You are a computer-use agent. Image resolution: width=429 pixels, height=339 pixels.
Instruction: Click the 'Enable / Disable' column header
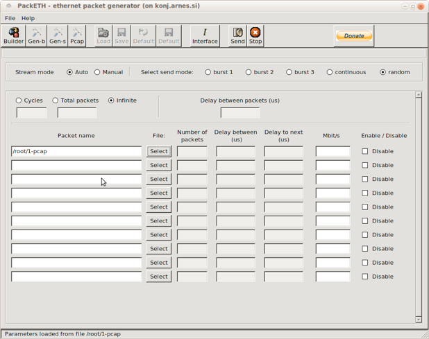(x=384, y=136)
